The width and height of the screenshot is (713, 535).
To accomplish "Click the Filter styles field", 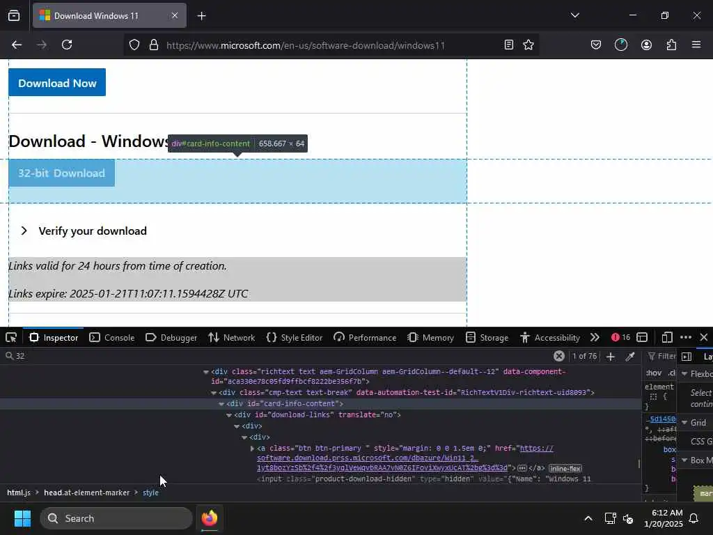I will [x=661, y=356].
